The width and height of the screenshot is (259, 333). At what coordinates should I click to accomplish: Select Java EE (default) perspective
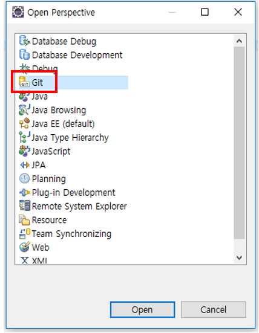63,124
